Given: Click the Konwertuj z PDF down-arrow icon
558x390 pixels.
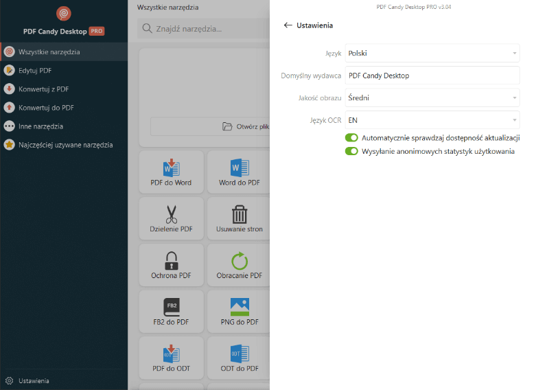Looking at the screenshot, I should [9, 89].
